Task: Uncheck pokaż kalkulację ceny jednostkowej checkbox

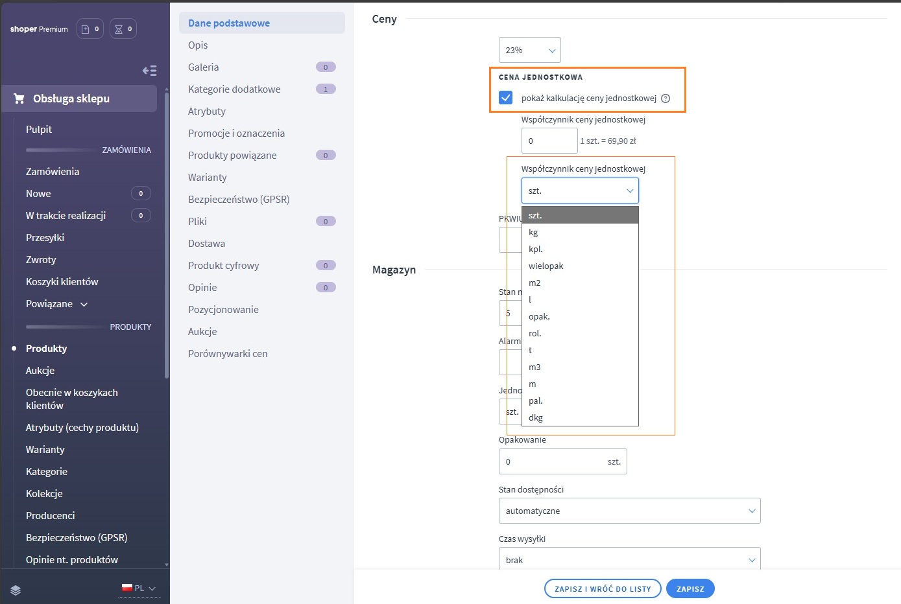Action: click(x=506, y=98)
